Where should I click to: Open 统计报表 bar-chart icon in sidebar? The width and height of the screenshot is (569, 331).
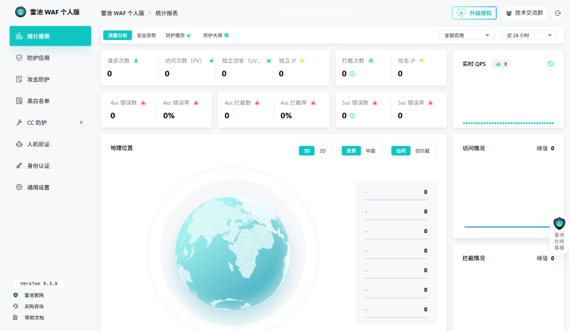tap(19, 36)
